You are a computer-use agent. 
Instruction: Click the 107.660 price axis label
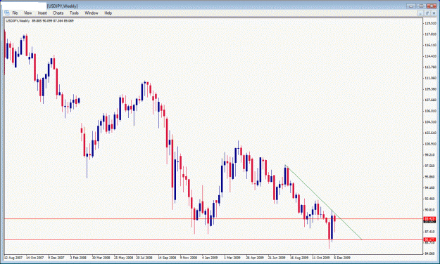coord(430,100)
